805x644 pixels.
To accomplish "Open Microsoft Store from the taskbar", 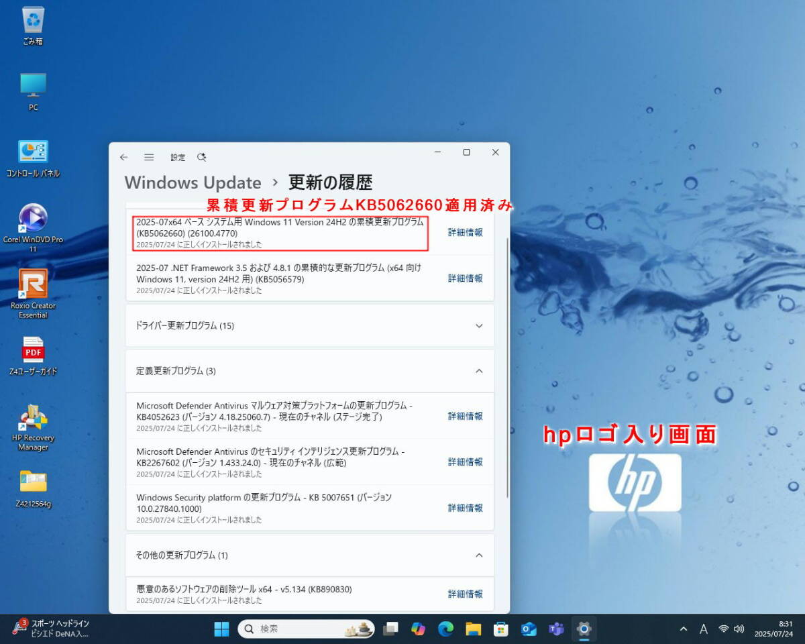I will pos(500,629).
